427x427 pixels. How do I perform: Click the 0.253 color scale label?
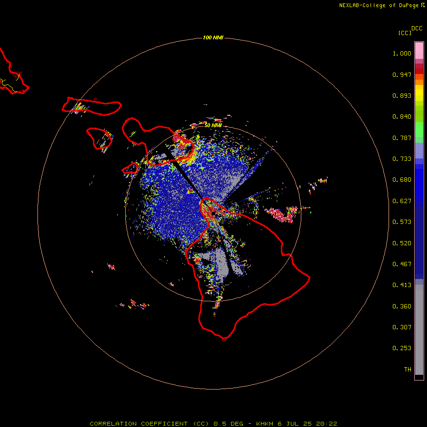(402, 348)
